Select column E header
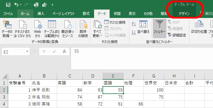213x108 pixels. pos(113,76)
